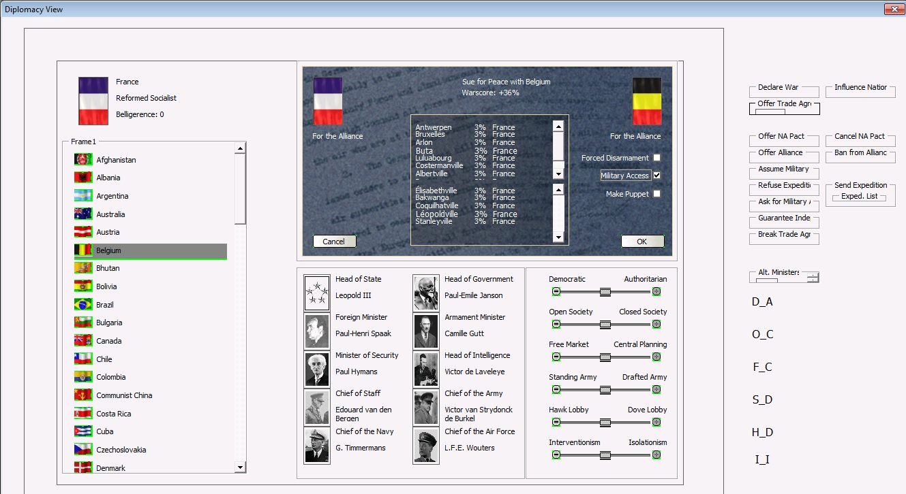The image size is (906, 494).
Task: Open the Exped. List
Action: pos(861,196)
